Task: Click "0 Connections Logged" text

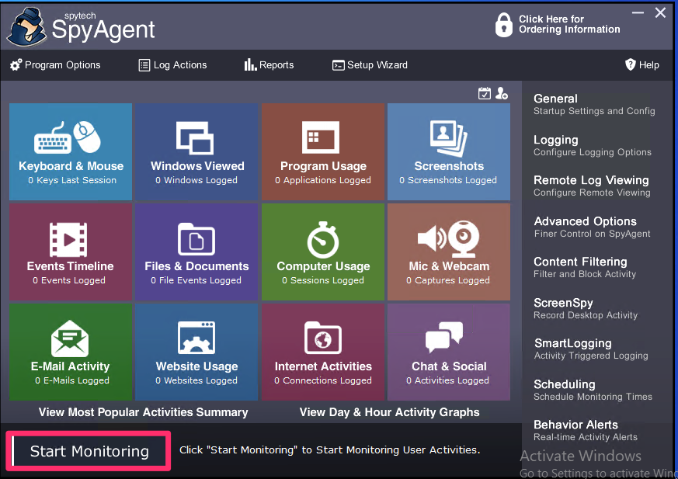Action: click(323, 380)
